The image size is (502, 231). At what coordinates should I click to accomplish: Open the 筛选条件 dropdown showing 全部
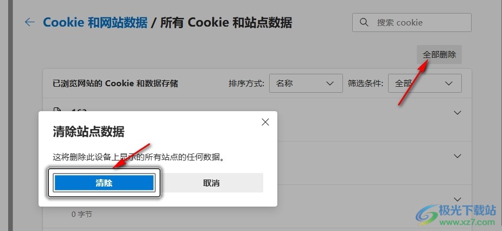point(425,84)
